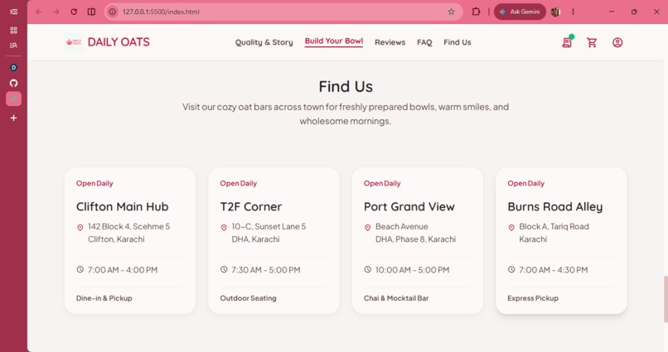Image resolution: width=668 pixels, height=352 pixels.
Task: Open the FAQ nav link
Action: 424,42
